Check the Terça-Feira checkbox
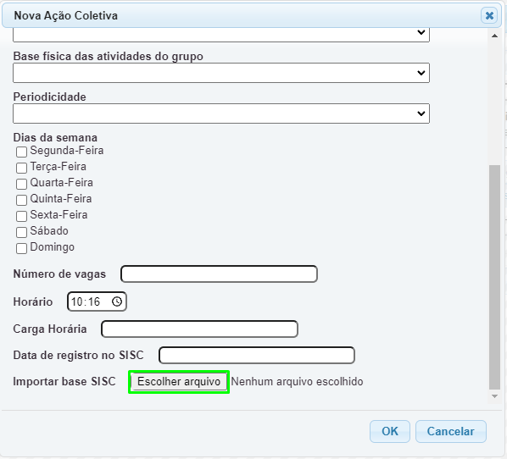Image resolution: width=507 pixels, height=459 pixels. pyautogui.click(x=21, y=168)
